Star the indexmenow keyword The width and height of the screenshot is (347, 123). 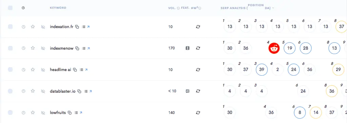tap(33, 48)
